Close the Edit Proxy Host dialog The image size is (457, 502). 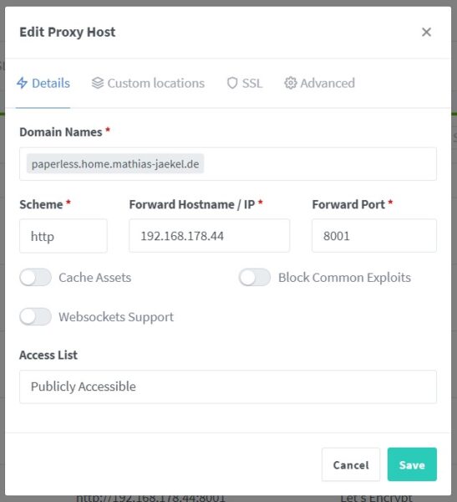tap(426, 32)
